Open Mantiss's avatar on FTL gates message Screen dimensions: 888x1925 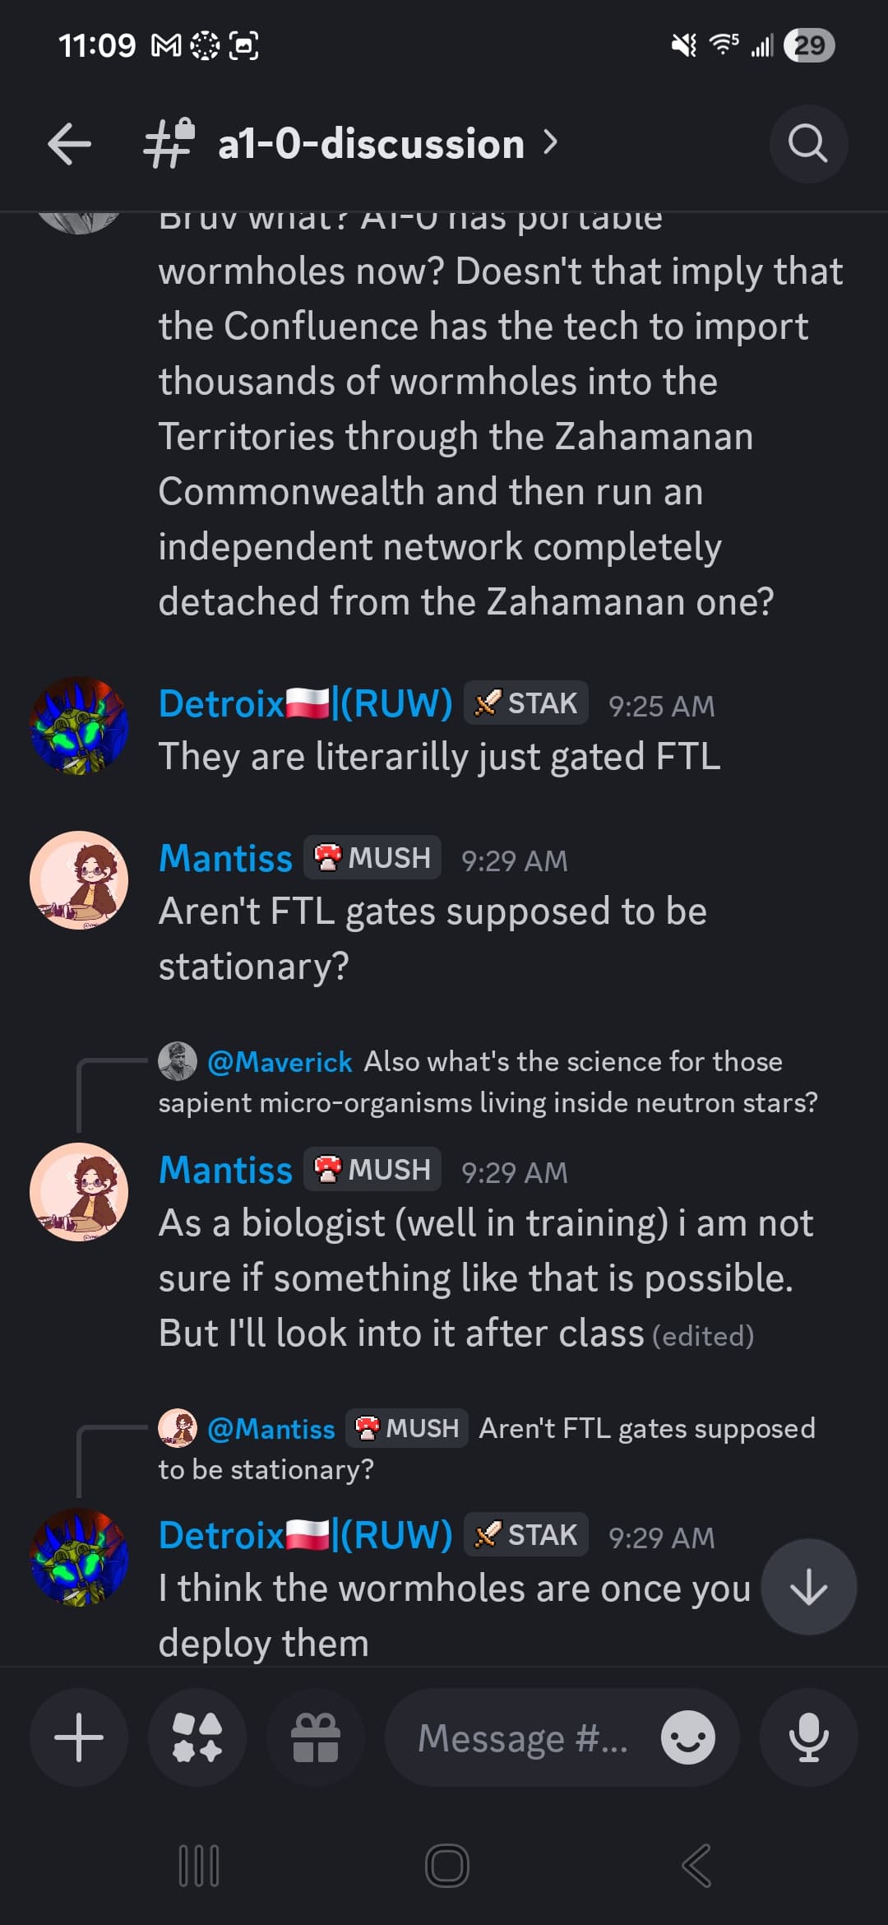(79, 880)
